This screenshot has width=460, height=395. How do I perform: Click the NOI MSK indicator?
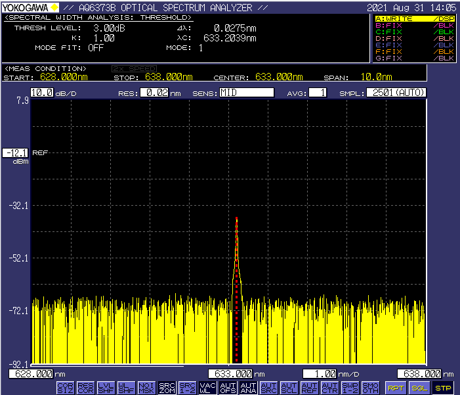tap(146, 388)
